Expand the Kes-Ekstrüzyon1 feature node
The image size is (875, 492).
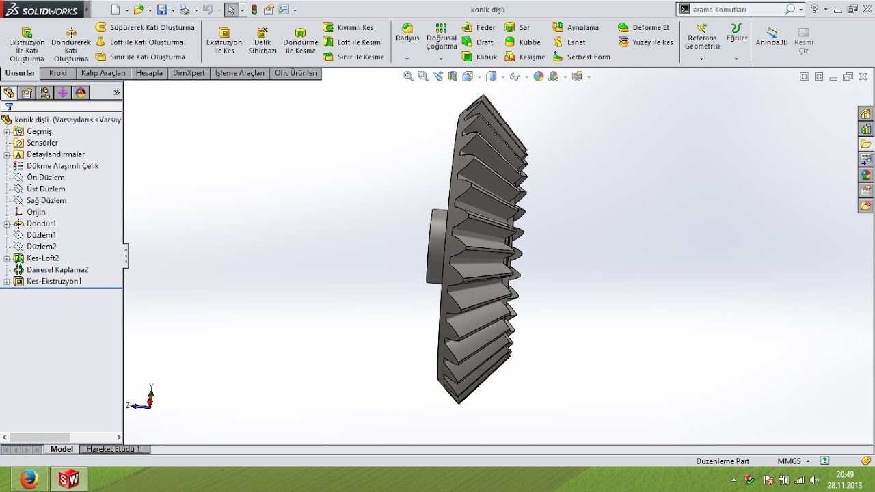7,282
